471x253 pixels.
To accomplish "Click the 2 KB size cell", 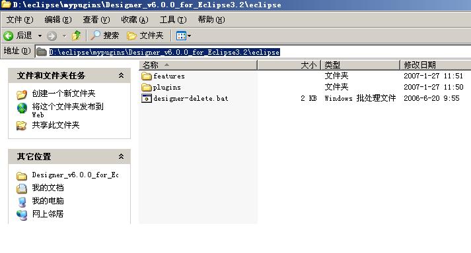I will (308, 98).
